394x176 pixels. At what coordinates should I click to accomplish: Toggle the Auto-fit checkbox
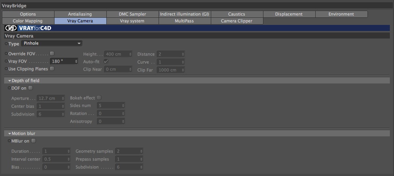click(106, 61)
